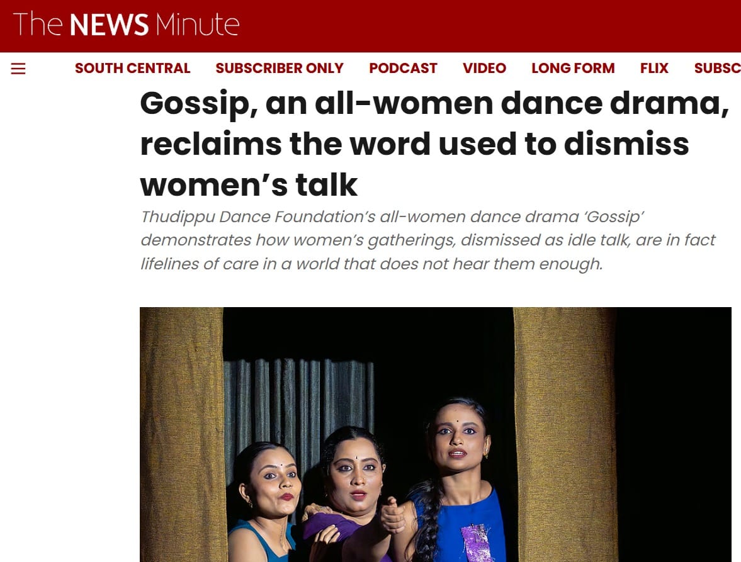Select the Podcast menu item
The height and width of the screenshot is (562, 741).
[403, 69]
